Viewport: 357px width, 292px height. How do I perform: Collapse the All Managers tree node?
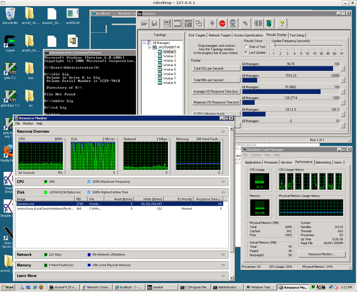144,43
